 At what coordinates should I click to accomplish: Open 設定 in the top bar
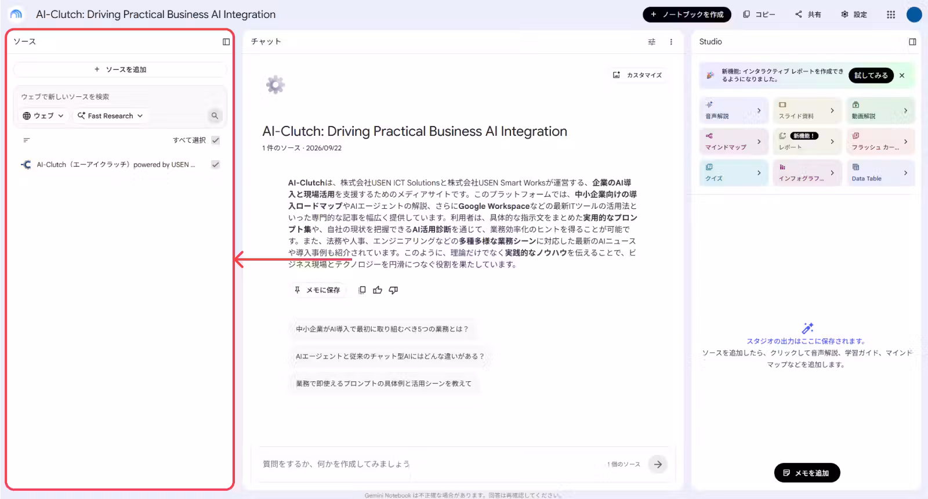(x=854, y=15)
